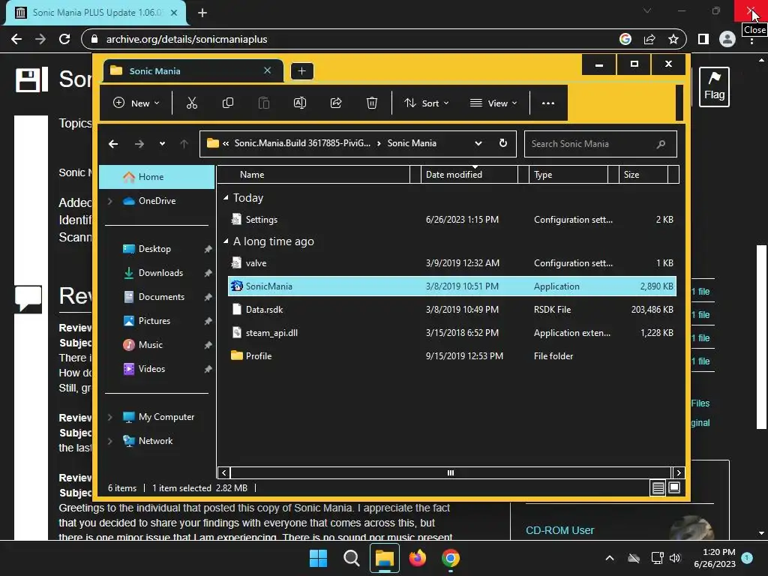Screen dimensions: 768x576
Task: Open the Chrome profile avatar
Action: tap(727, 39)
